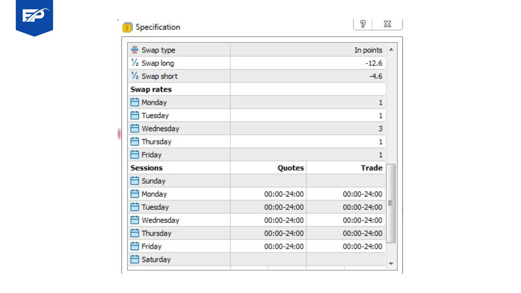Click the 'Swap rates' section header
The image size is (521, 293).
(x=151, y=89)
